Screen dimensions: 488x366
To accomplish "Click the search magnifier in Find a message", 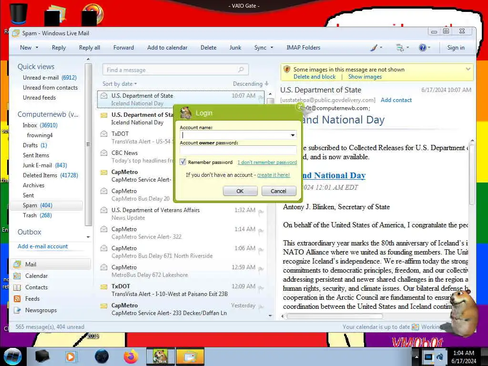I will 241,70.
